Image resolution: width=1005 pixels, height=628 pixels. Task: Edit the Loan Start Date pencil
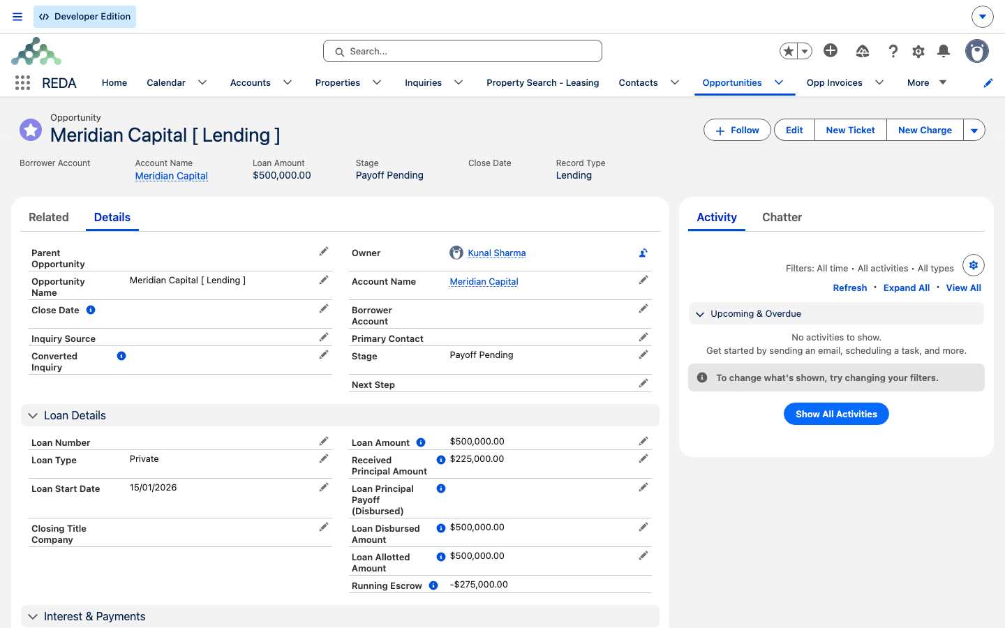tap(324, 488)
